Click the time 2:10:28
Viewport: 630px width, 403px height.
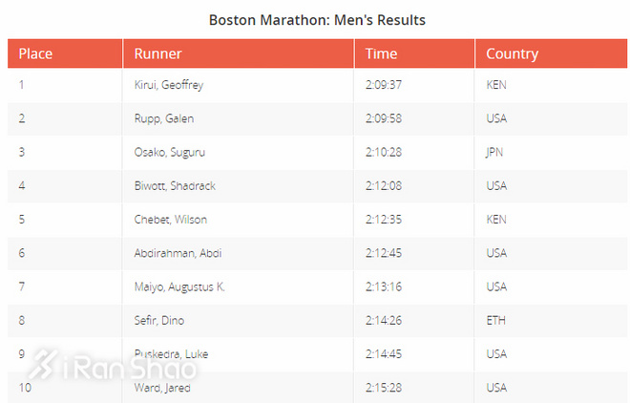pyautogui.click(x=384, y=152)
